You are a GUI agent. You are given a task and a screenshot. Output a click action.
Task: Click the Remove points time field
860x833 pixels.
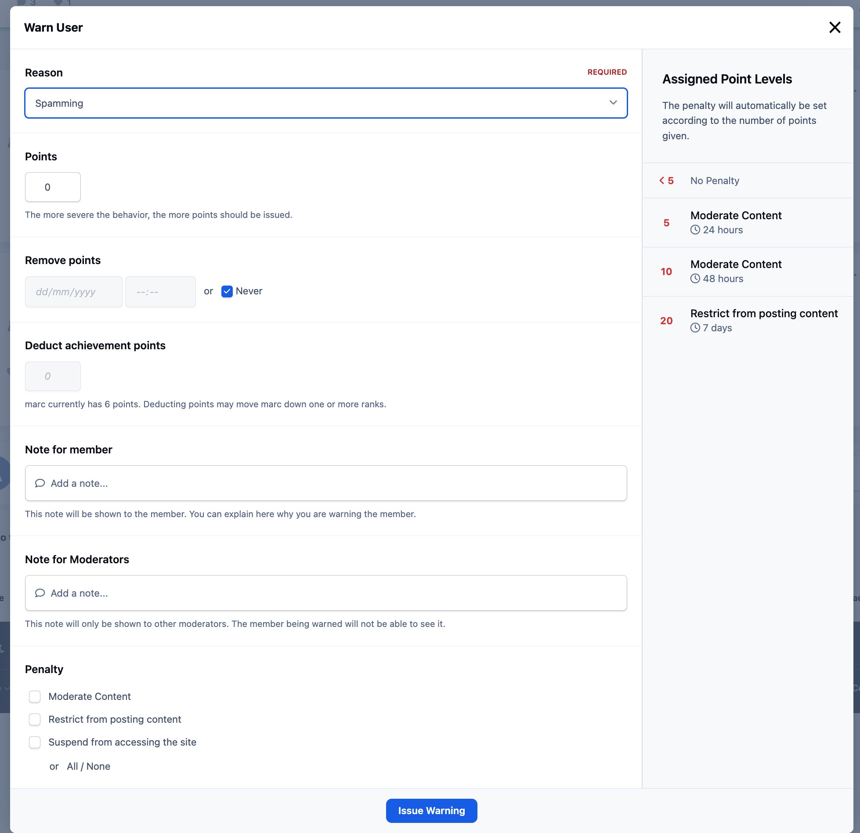[160, 292]
